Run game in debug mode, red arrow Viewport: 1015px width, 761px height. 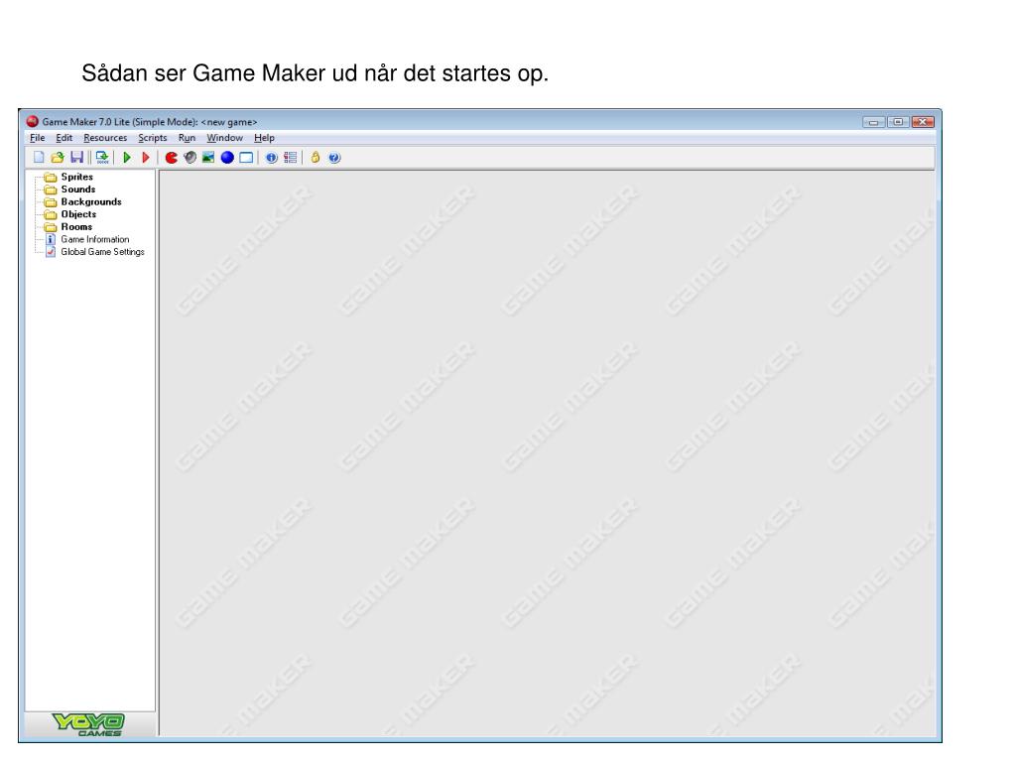146,157
